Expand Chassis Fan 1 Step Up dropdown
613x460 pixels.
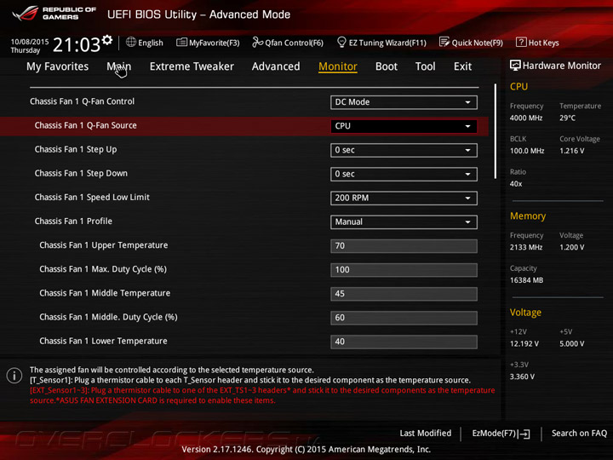[404, 150]
